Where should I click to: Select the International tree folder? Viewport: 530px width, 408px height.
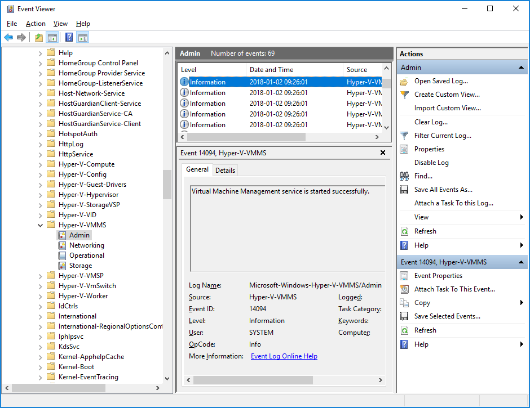77,316
